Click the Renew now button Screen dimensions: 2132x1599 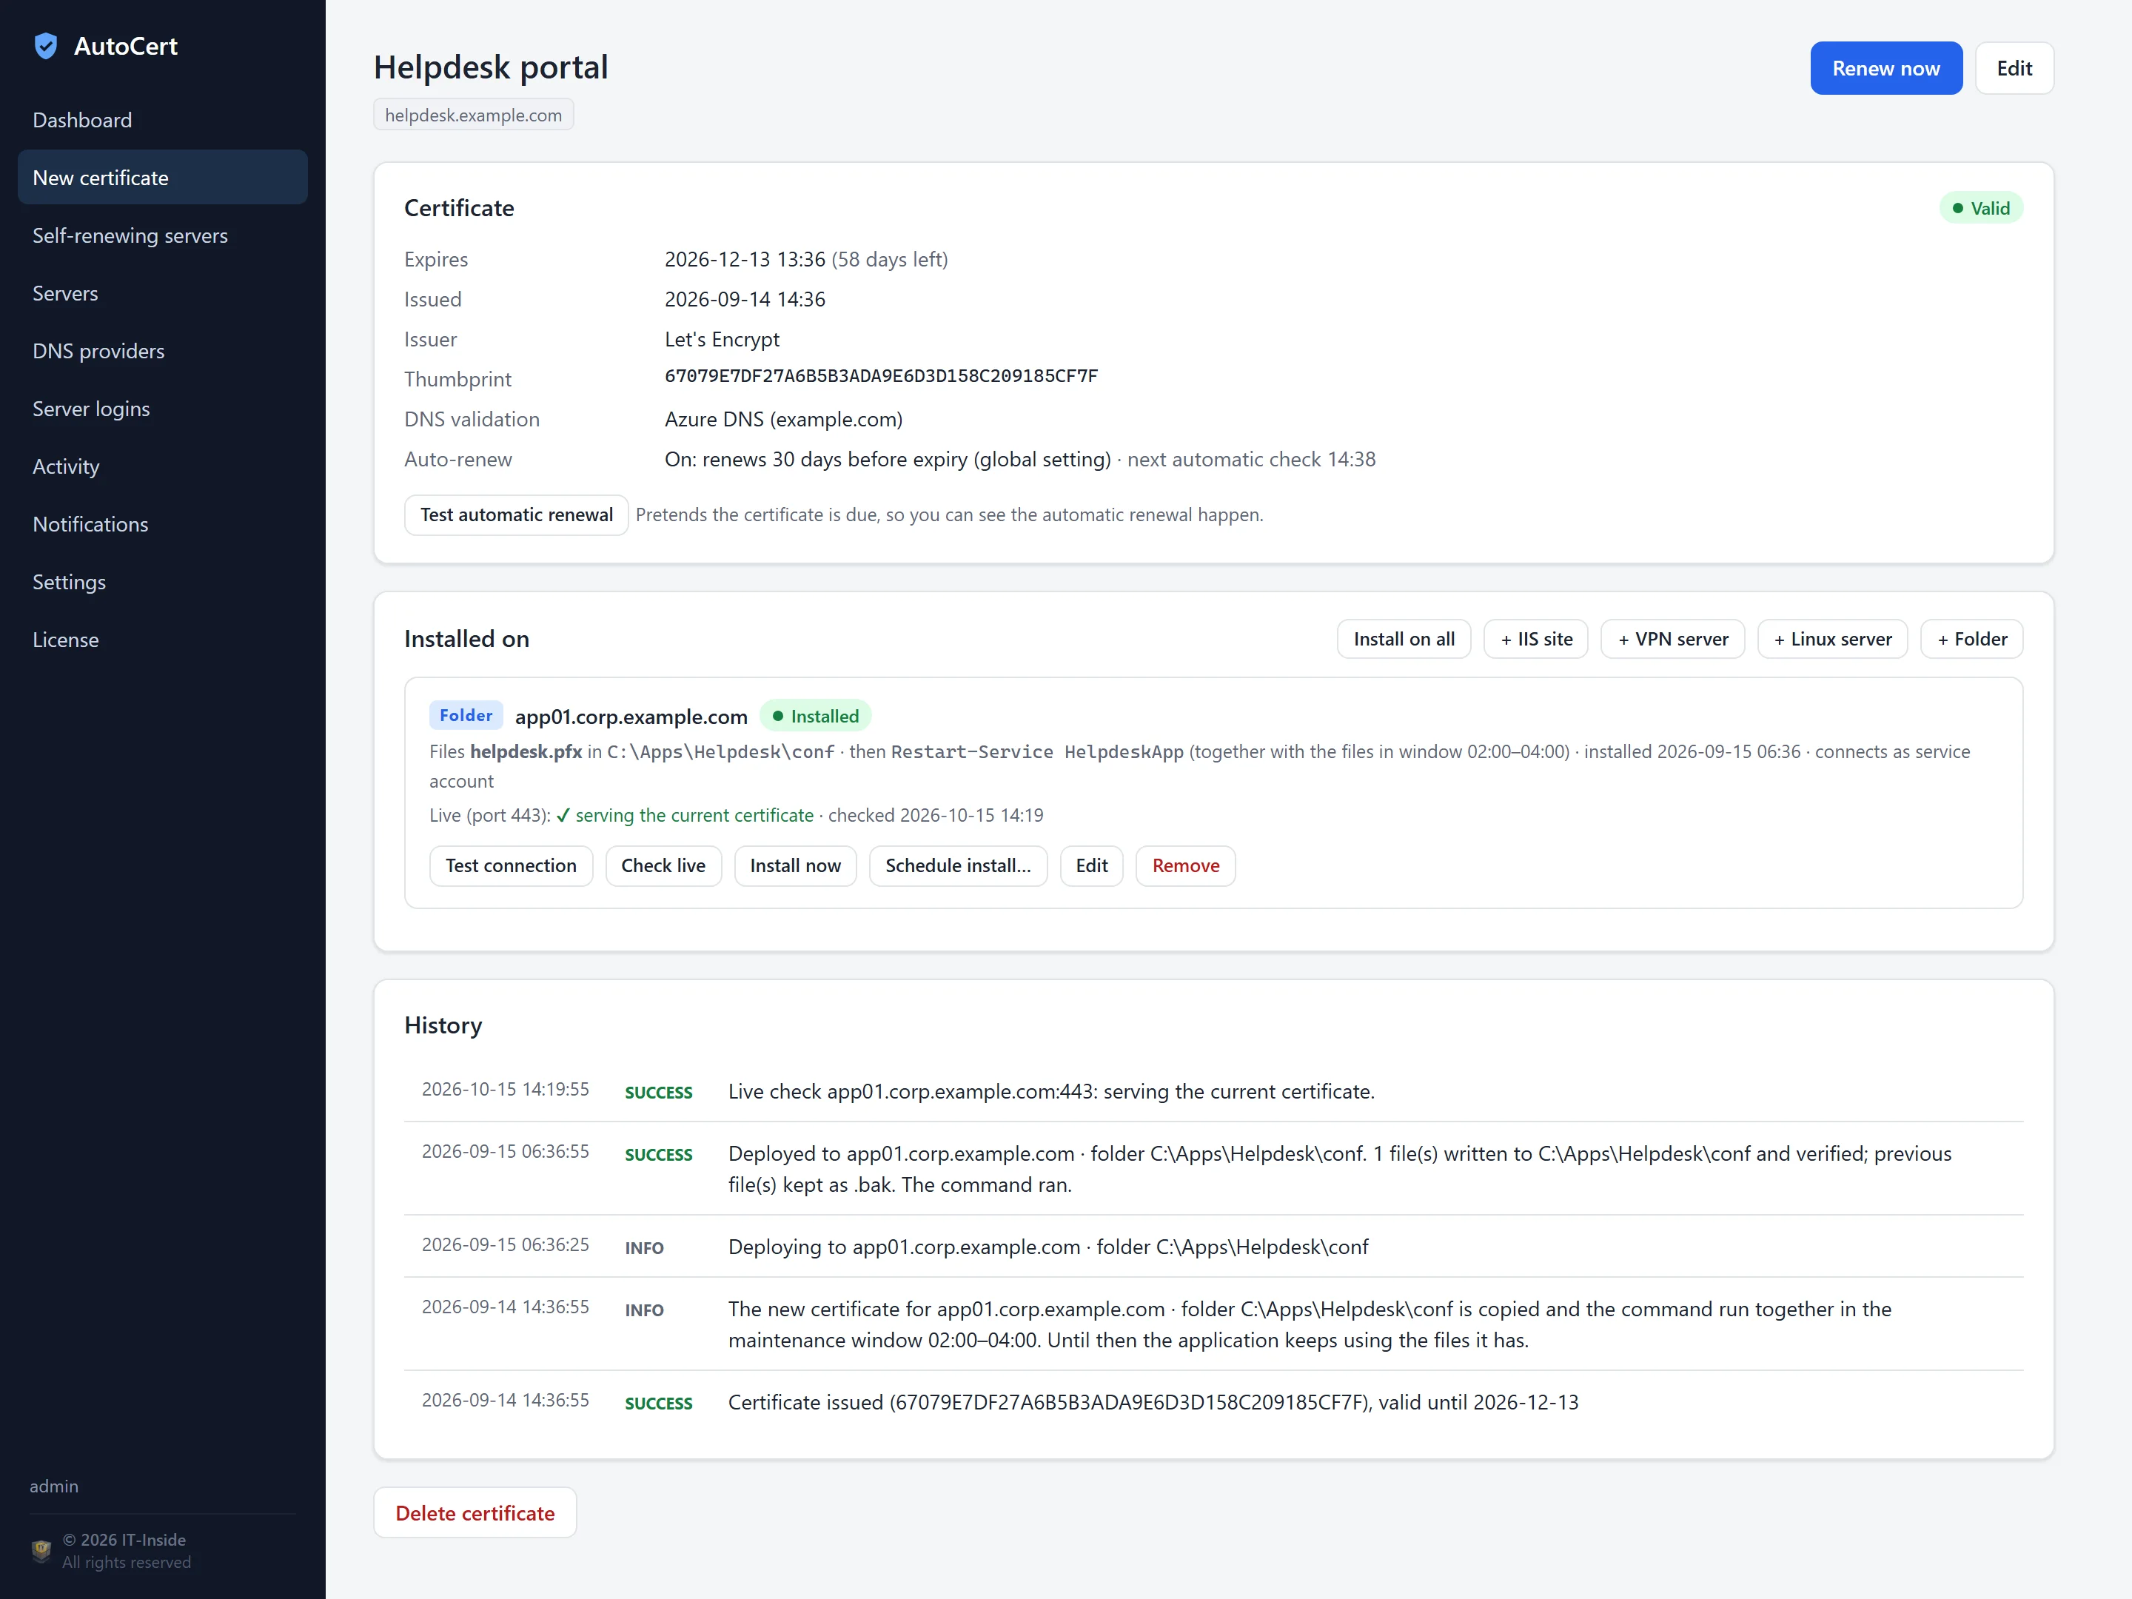(x=1885, y=68)
